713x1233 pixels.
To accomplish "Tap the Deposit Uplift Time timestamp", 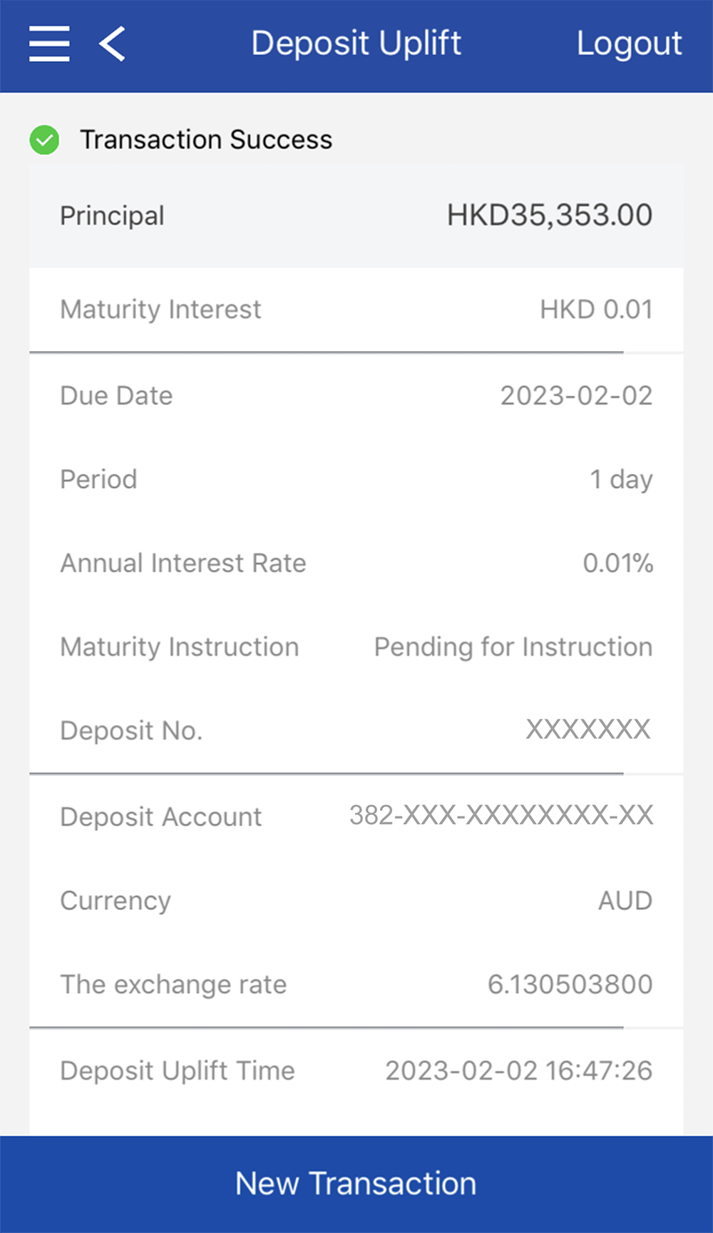I will [518, 1071].
